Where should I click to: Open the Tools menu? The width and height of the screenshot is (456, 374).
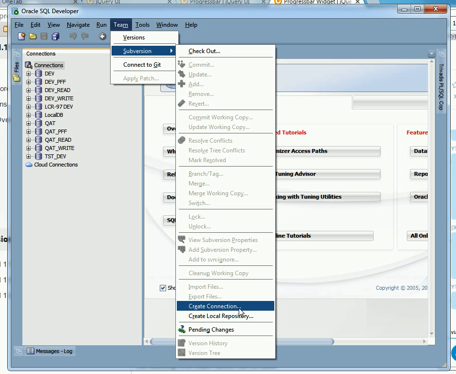coord(142,25)
